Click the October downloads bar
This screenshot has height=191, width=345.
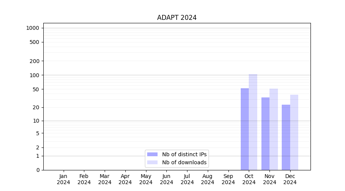[253, 122]
